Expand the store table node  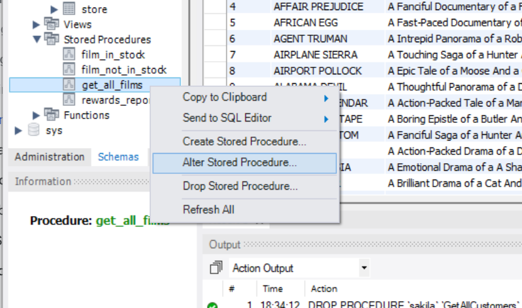tap(54, 9)
